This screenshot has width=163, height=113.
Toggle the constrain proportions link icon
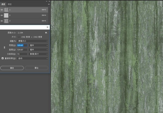click(x=4, y=47)
